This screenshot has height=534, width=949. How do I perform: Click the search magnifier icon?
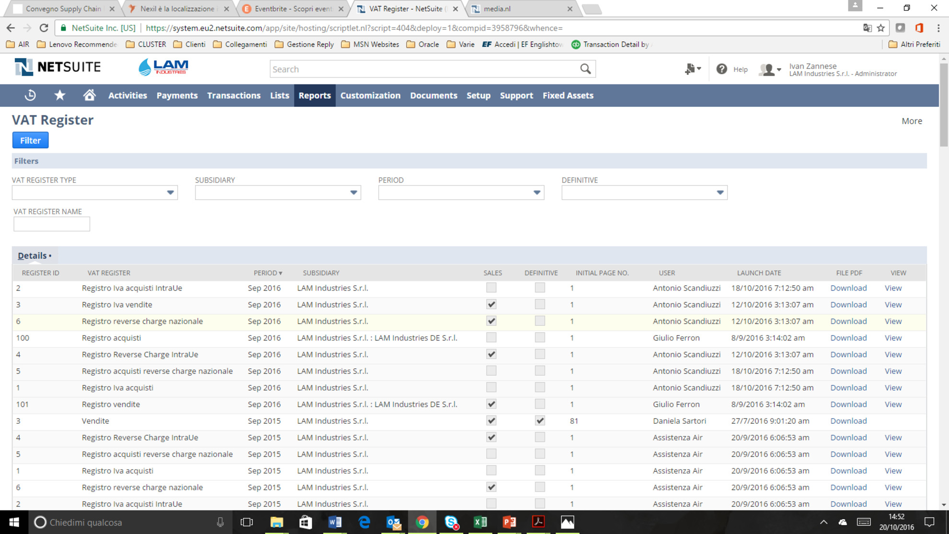point(585,69)
